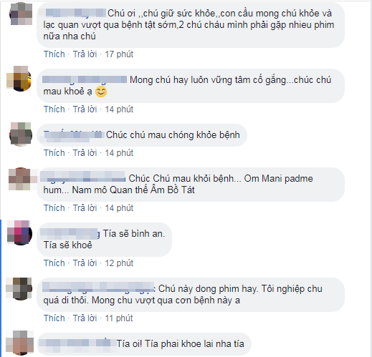372x357 pixels.
Task: Click Trả lời under 'Chúc chú mau chóng khỏe bệnh'
Action: tap(85, 153)
